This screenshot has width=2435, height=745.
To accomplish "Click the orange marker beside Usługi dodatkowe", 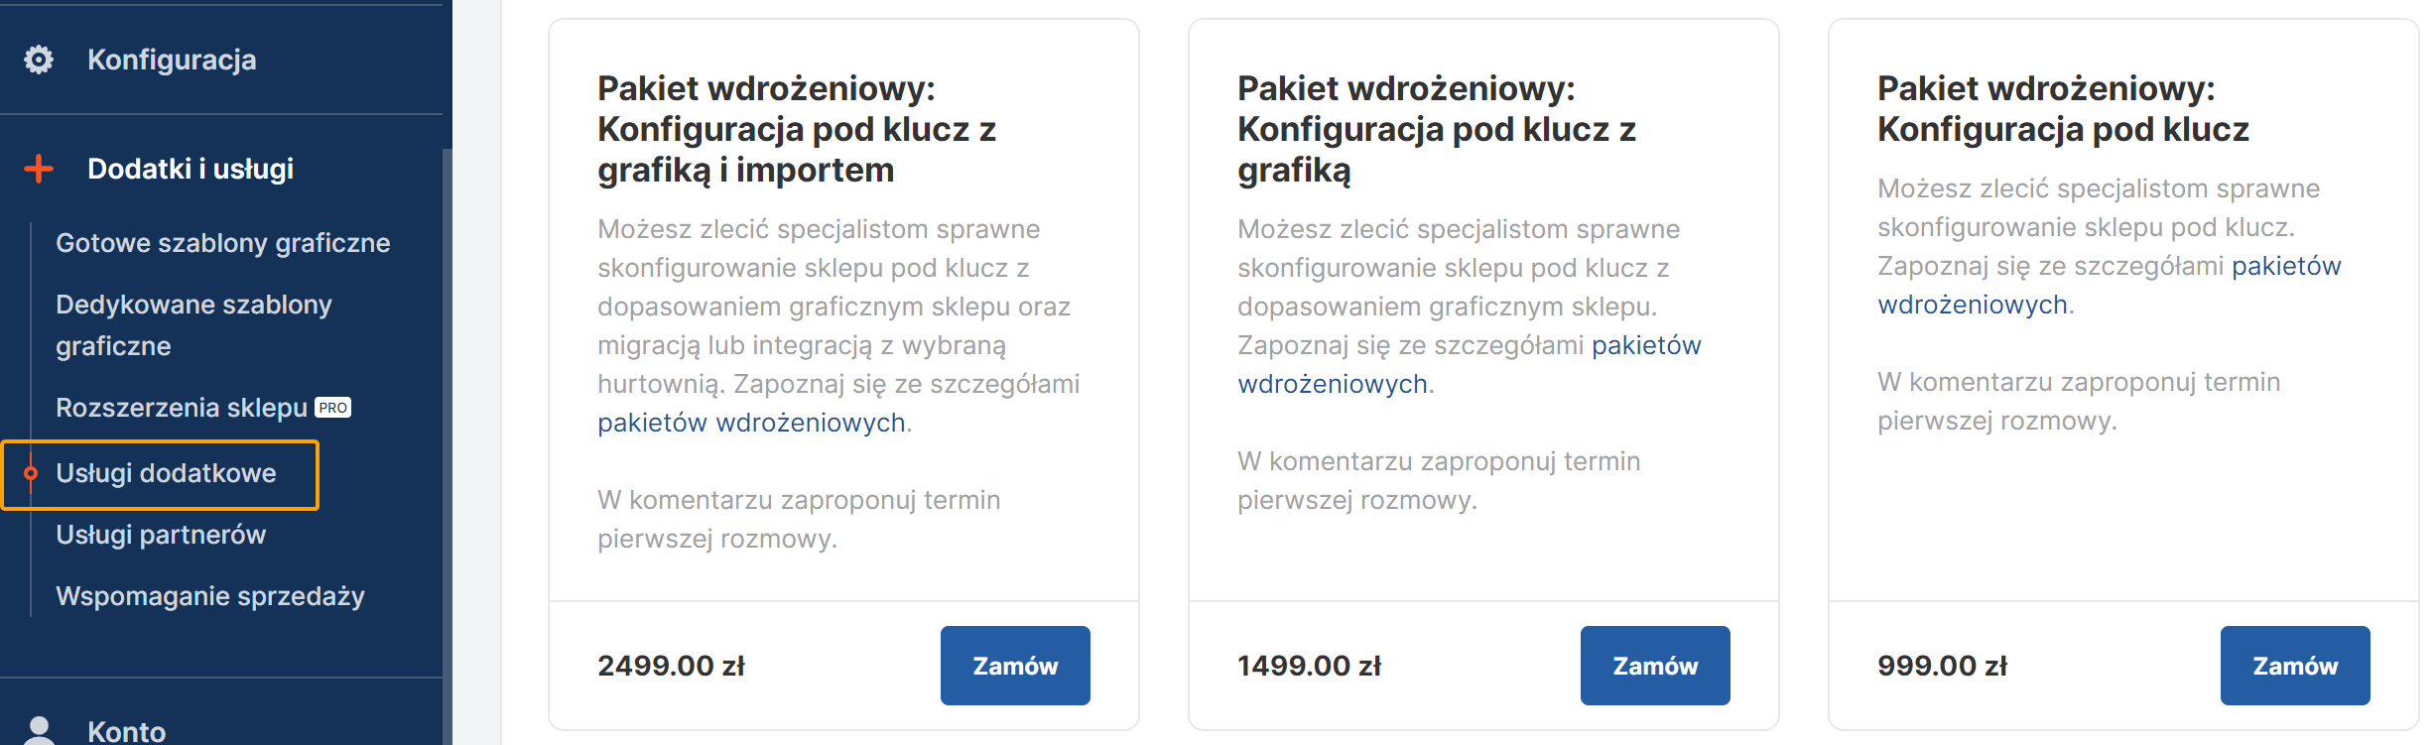I will tap(31, 473).
